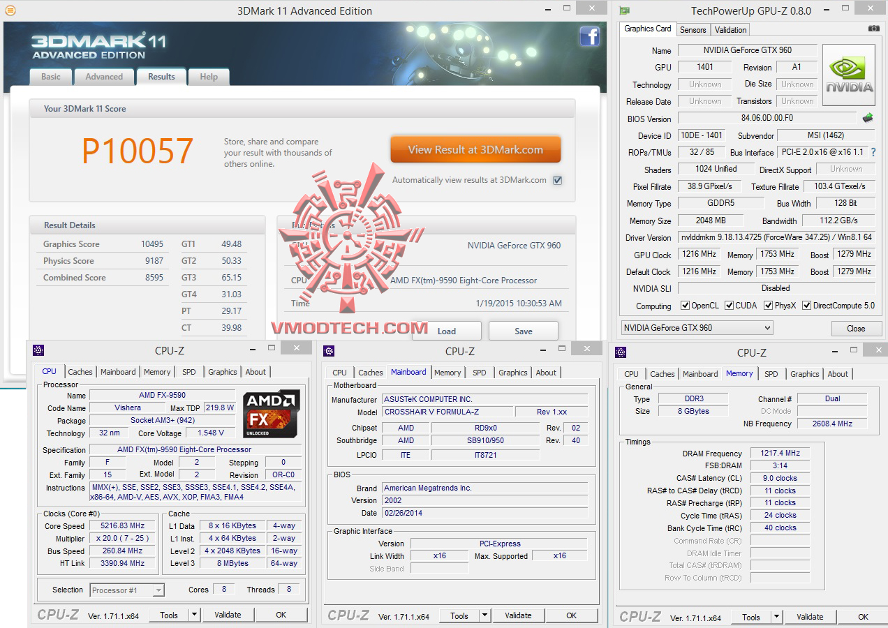Click the first CPU-Z window title icon
The width and height of the screenshot is (888, 628).
tap(38, 350)
